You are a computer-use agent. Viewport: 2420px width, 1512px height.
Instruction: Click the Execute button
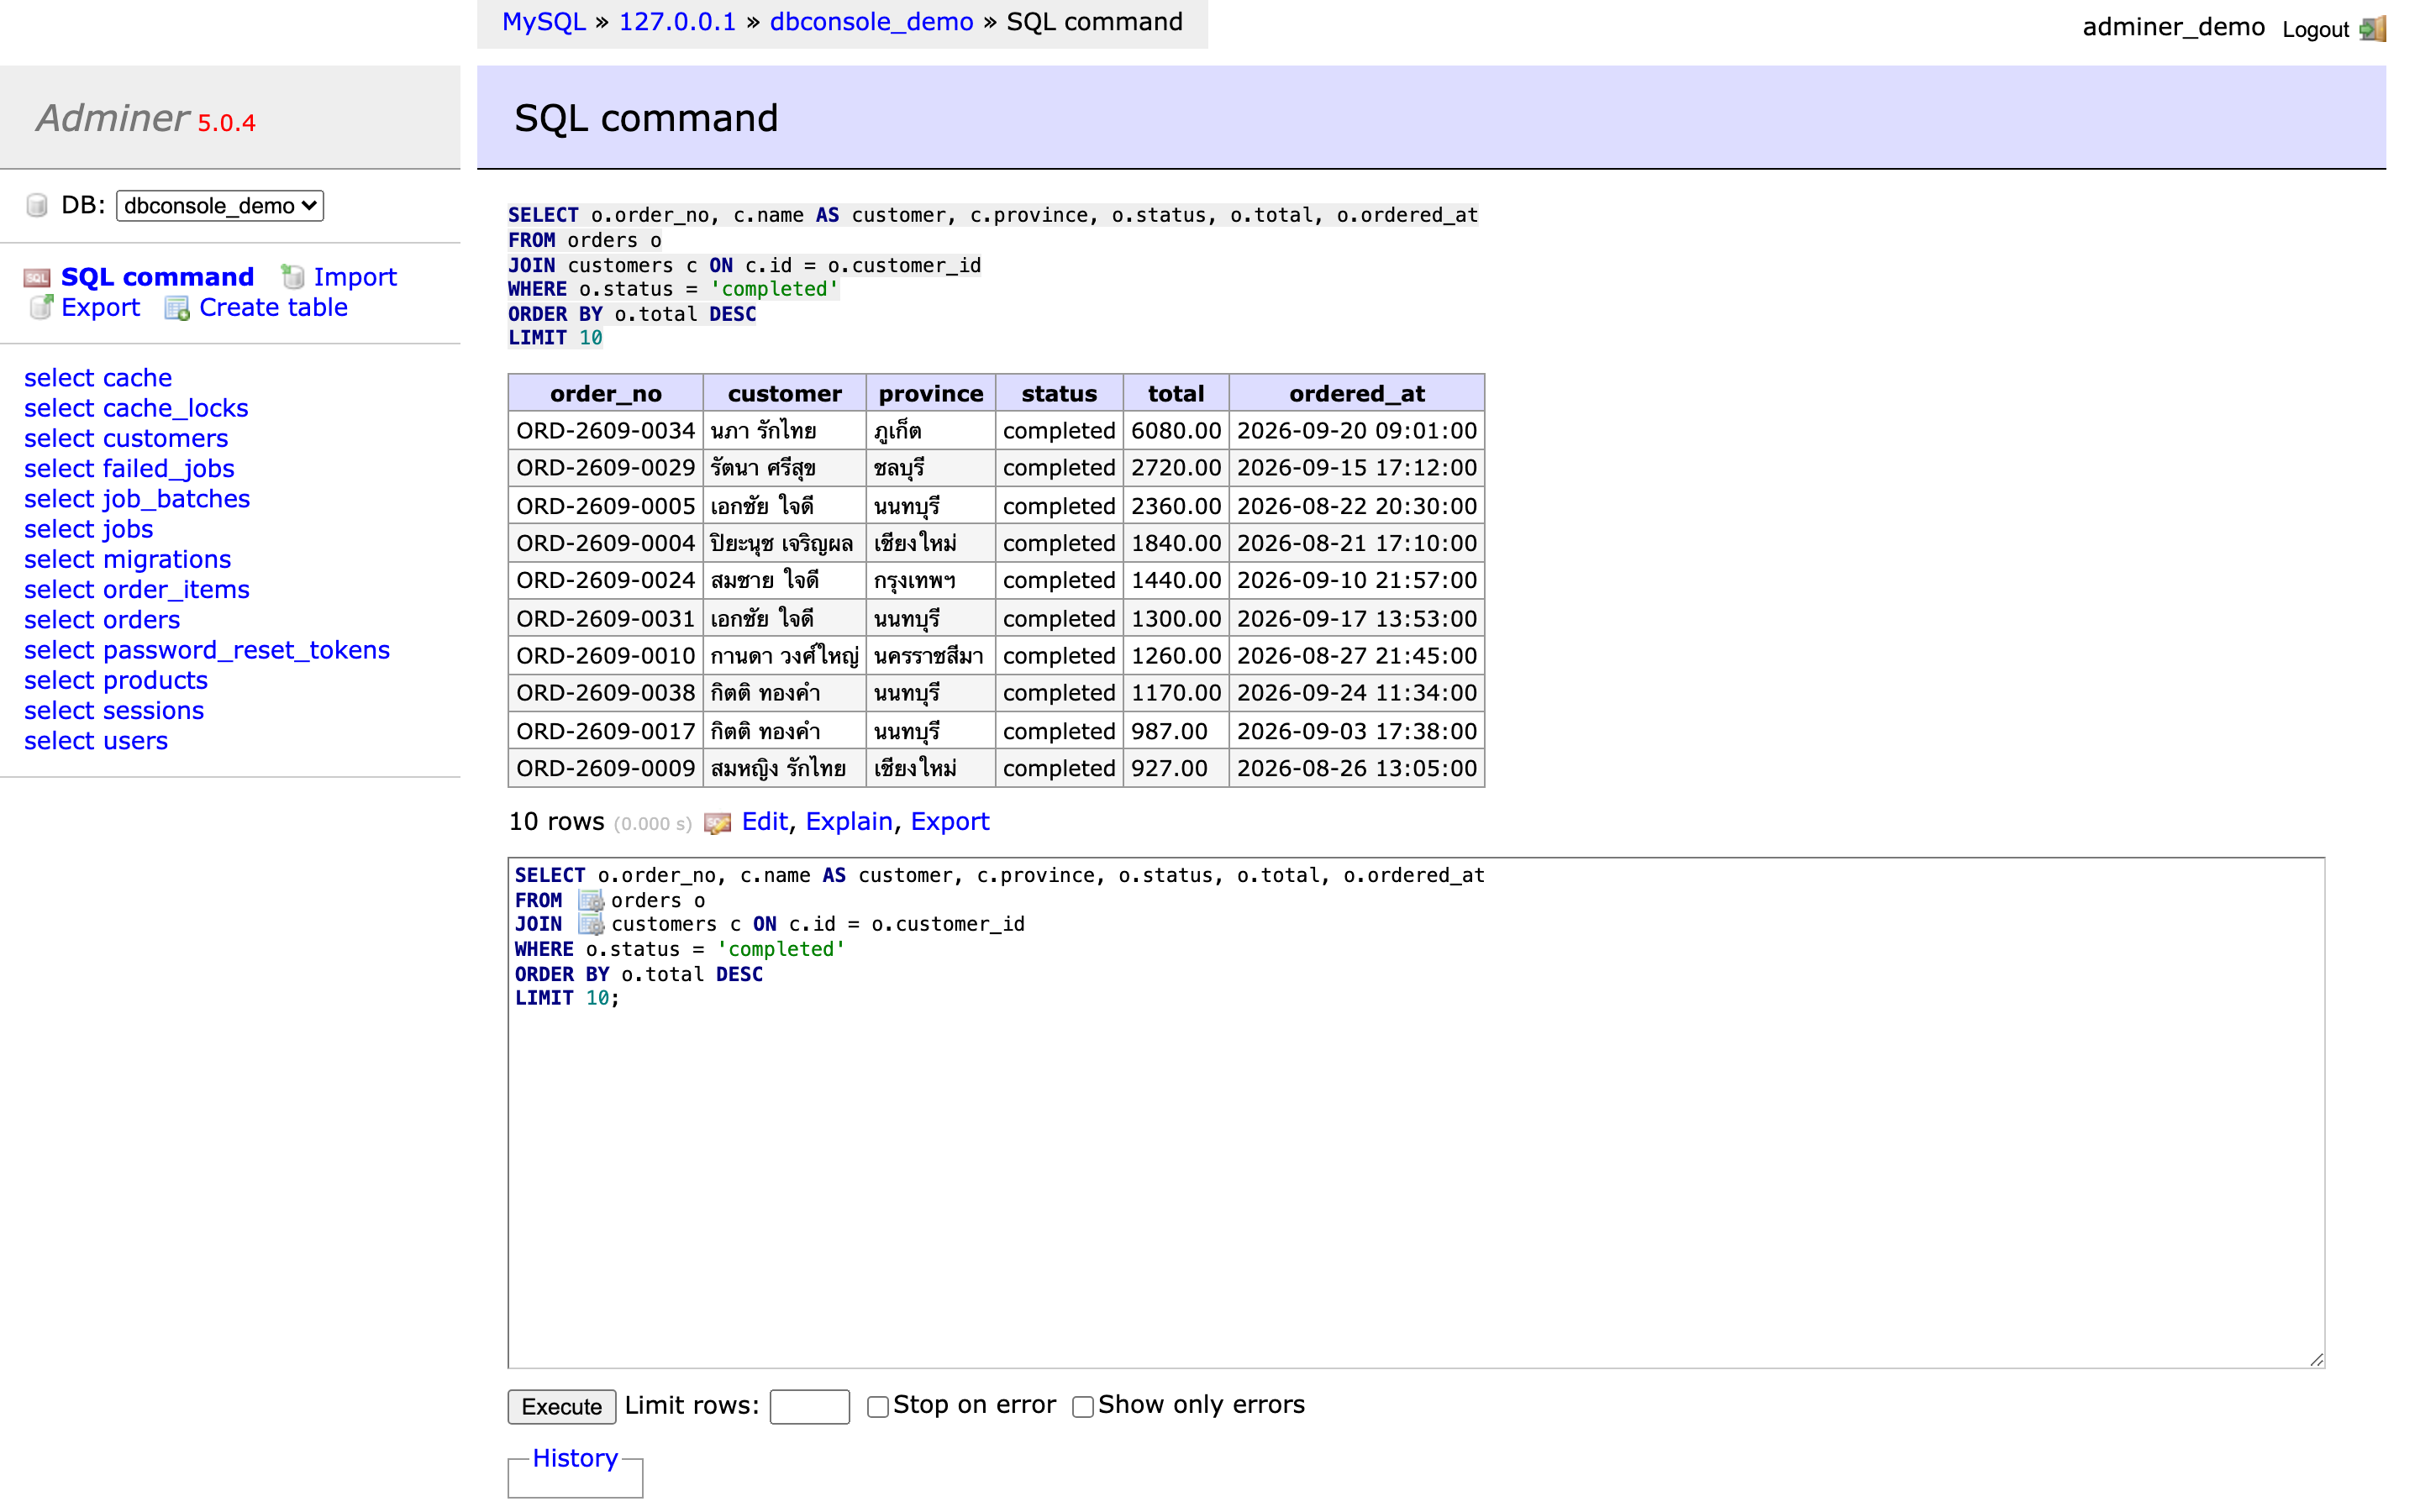coord(561,1406)
